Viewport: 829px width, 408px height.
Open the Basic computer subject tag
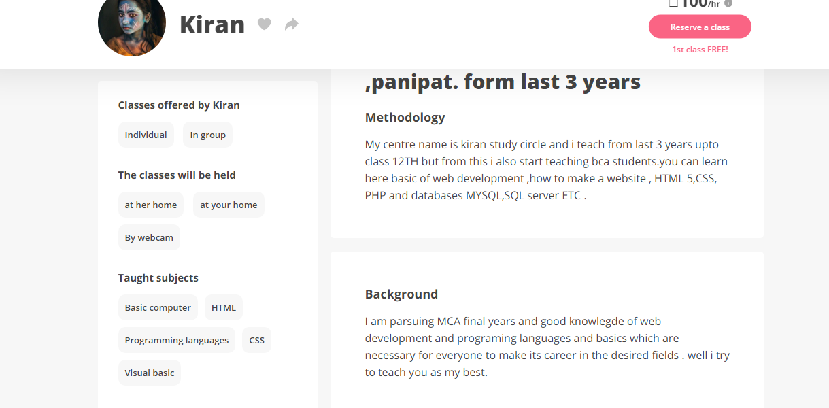(x=158, y=307)
